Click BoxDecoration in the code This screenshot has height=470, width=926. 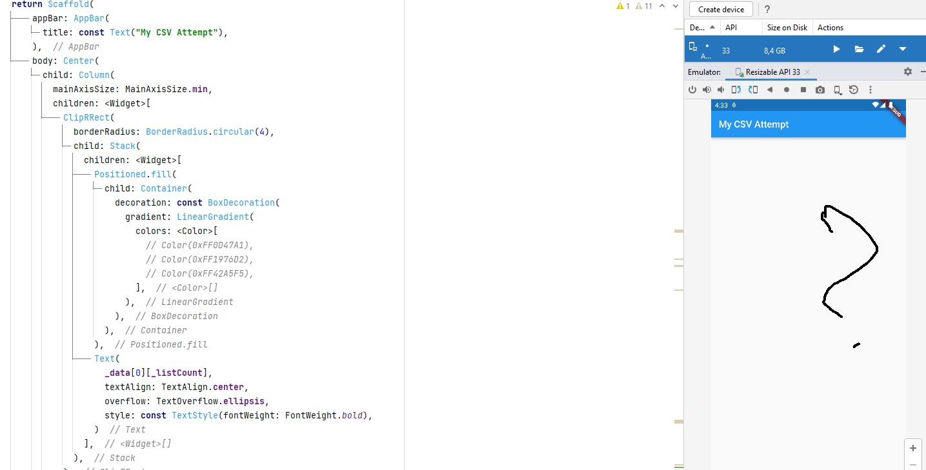click(241, 202)
